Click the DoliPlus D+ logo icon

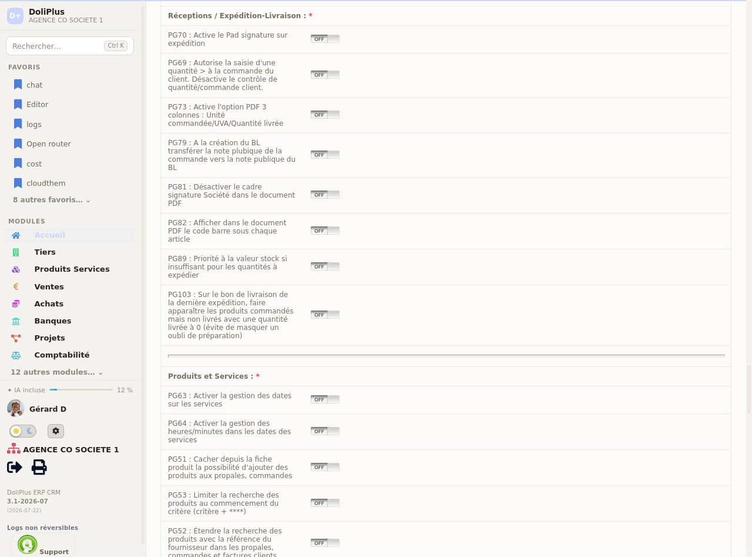15,16
